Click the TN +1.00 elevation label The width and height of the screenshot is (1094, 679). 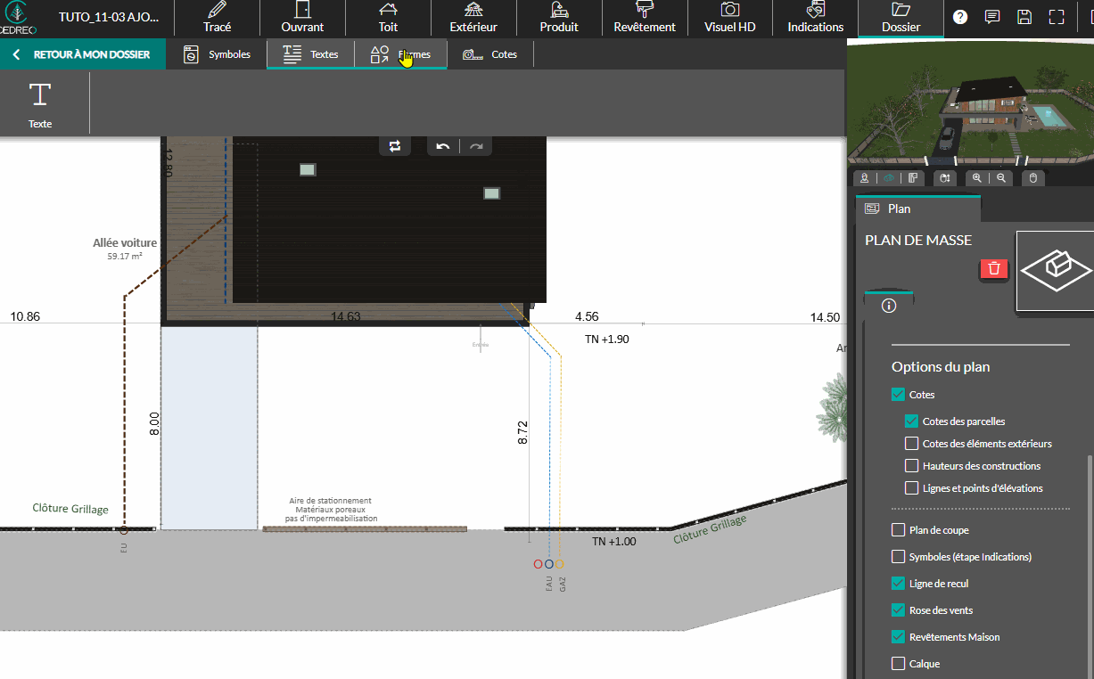614,542
